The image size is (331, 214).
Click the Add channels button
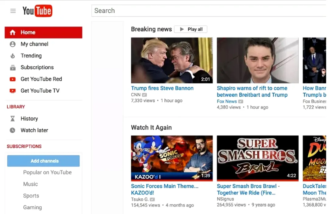point(43,161)
